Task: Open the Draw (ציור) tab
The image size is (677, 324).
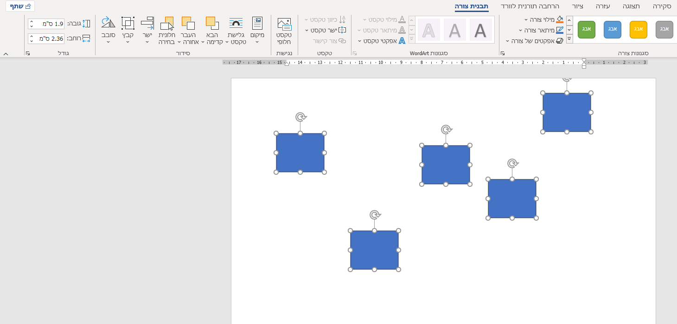Action: (x=578, y=6)
